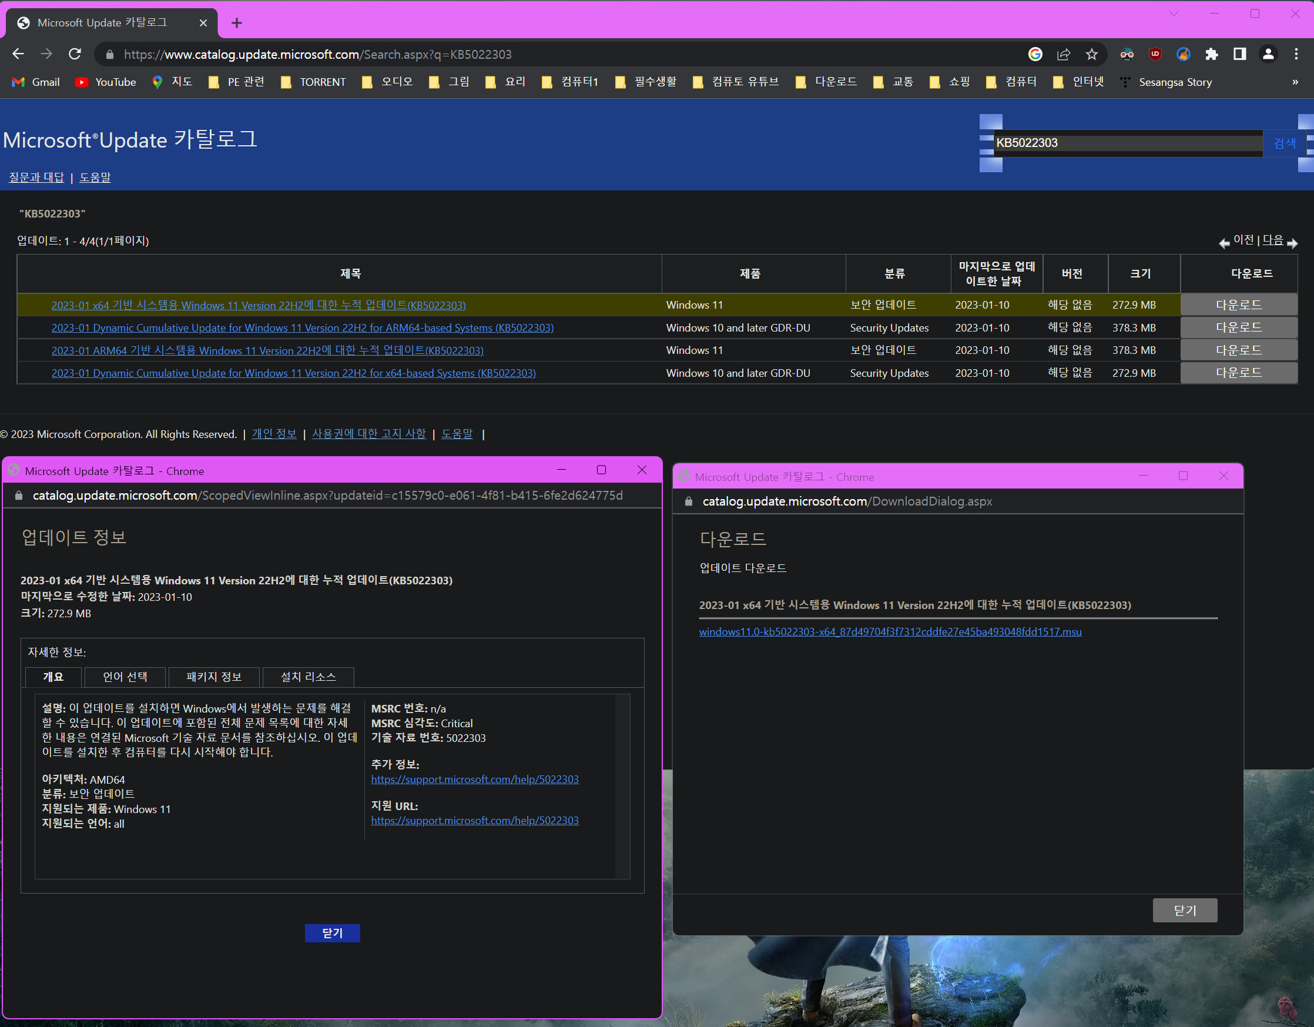
Task: Sort results by 제품 column header
Action: pos(750,273)
